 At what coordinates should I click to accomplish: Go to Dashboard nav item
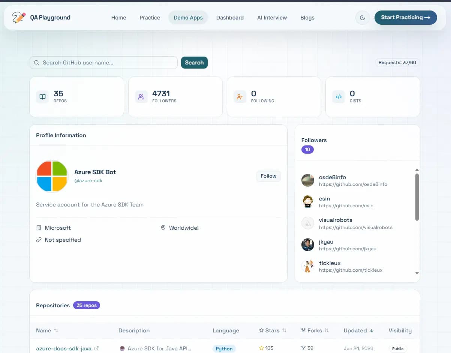(x=230, y=18)
